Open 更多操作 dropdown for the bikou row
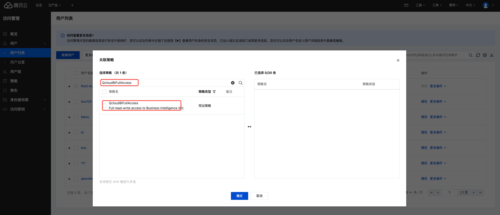This screenshot has height=215, width=500. [x=438, y=117]
